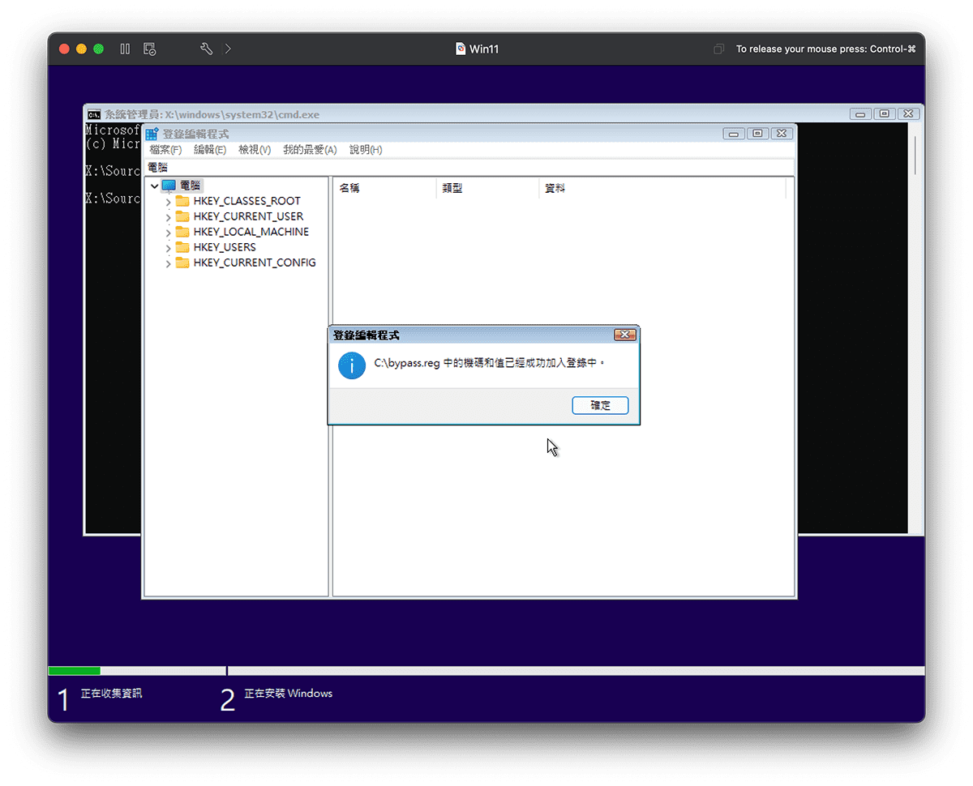973x786 pixels.
Task: Click the right-arrow chevron in the VM toolbar
Action: point(228,49)
